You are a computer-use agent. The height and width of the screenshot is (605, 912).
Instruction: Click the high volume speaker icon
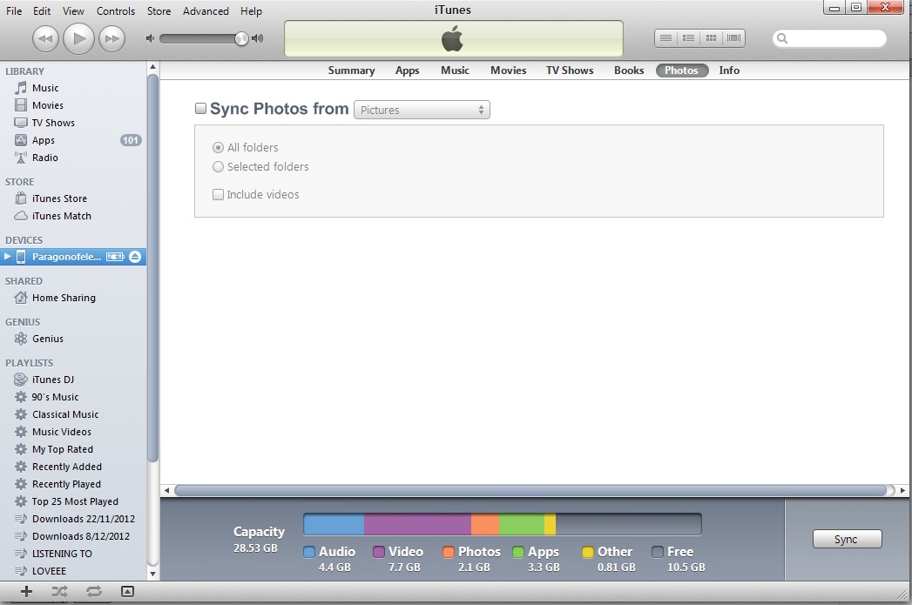coord(257,38)
